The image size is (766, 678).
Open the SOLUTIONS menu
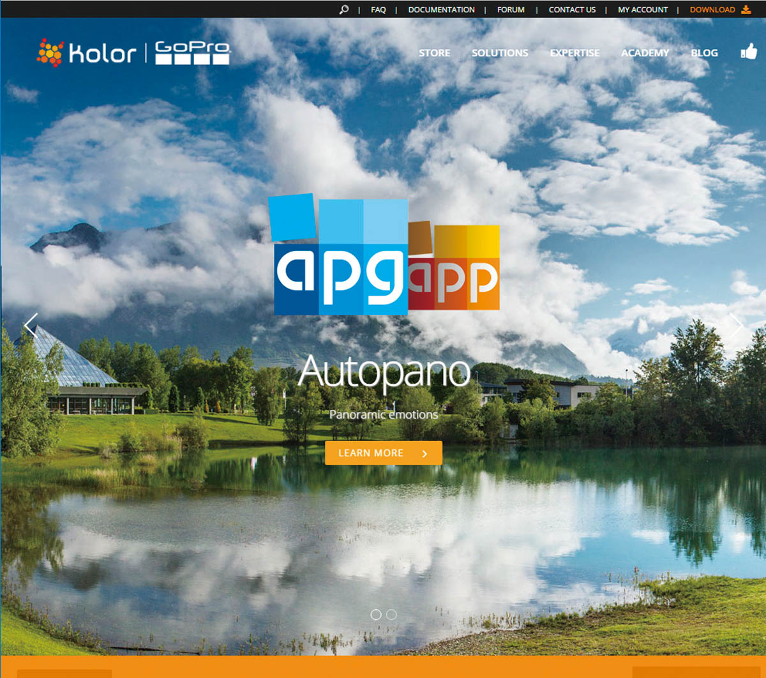pos(500,53)
